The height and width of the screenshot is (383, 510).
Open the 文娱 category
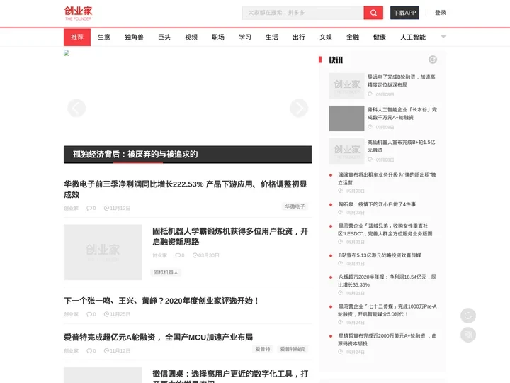(326, 37)
